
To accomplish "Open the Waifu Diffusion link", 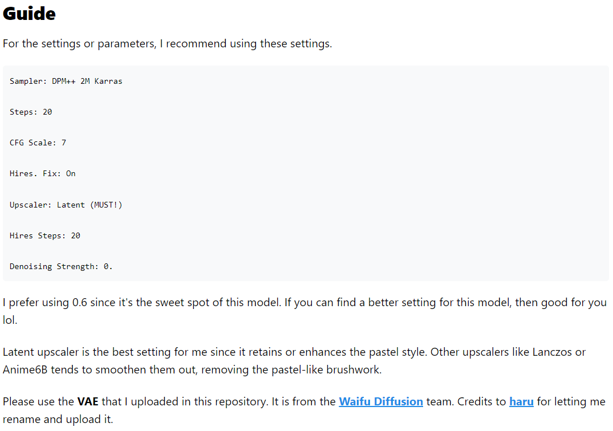I will (380, 402).
